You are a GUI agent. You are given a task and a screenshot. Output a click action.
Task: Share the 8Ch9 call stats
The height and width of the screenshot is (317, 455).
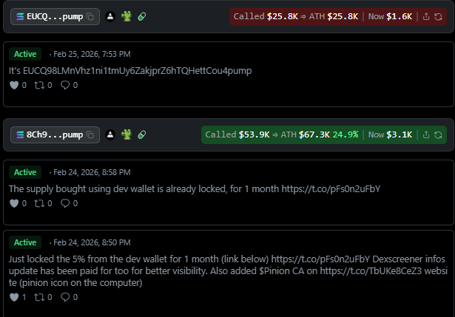point(425,134)
